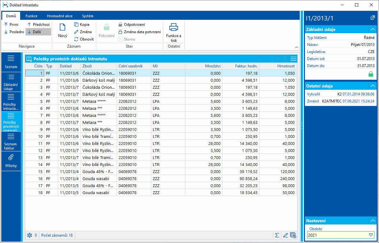This screenshot has height=243, width=379.
Task: Click the Odpotvrzení button
Action: coord(134,25)
